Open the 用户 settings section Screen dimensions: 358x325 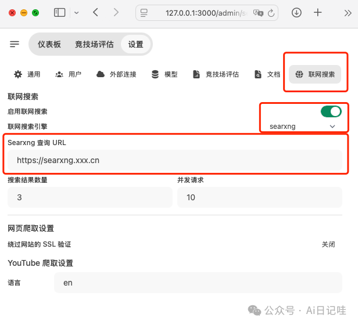[68, 74]
